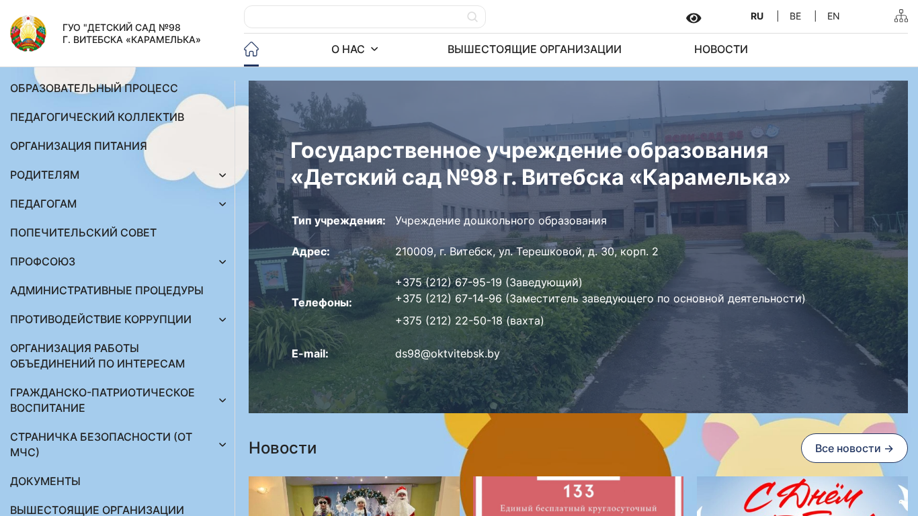Click the Все новости button
The height and width of the screenshot is (516, 918).
pos(854,448)
